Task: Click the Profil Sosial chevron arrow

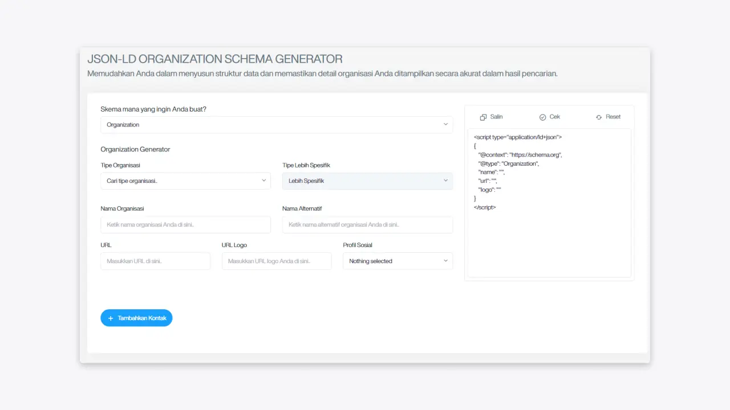Action: coord(445,261)
